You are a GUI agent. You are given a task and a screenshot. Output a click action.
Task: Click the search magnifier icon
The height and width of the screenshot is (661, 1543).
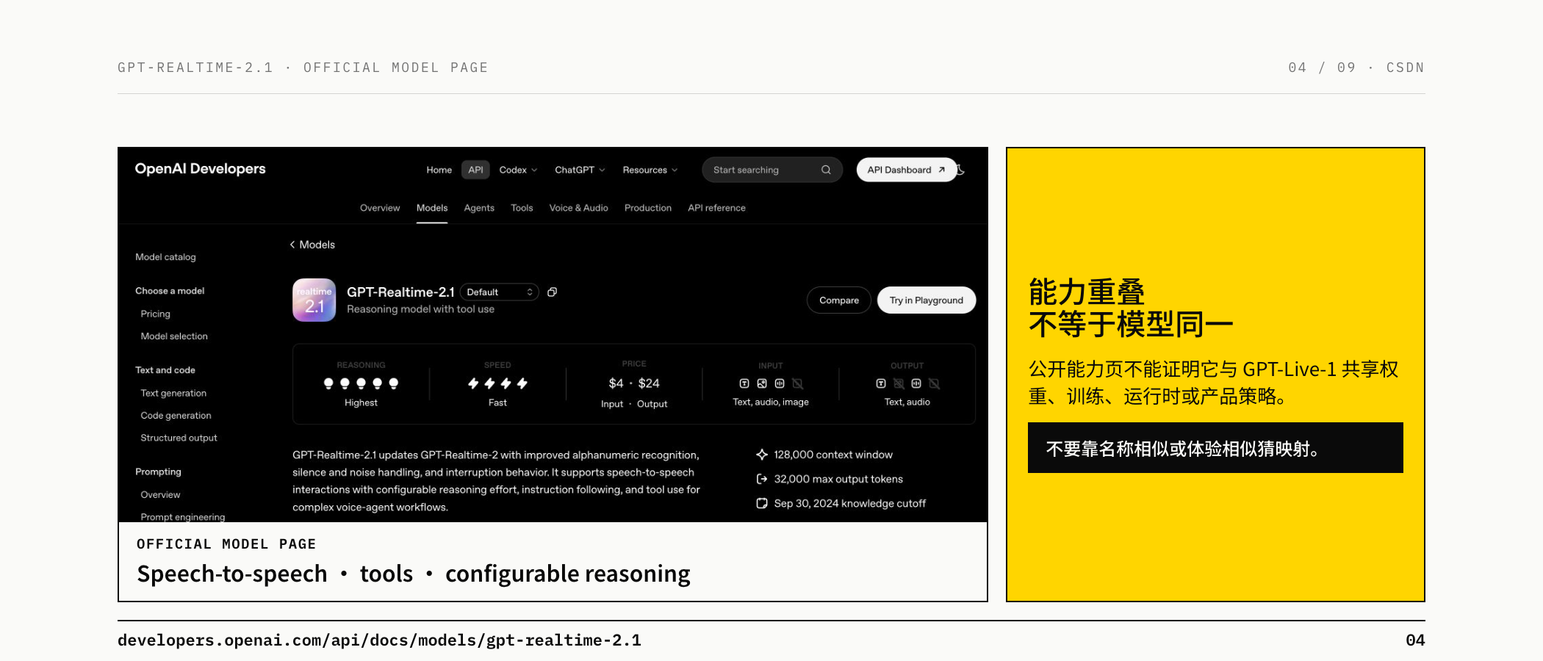point(826,170)
